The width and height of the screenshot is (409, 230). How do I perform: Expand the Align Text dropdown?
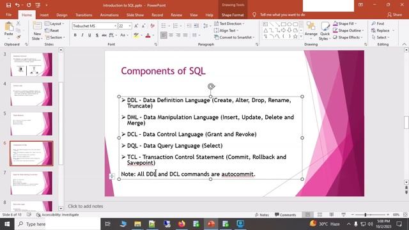[226, 31]
